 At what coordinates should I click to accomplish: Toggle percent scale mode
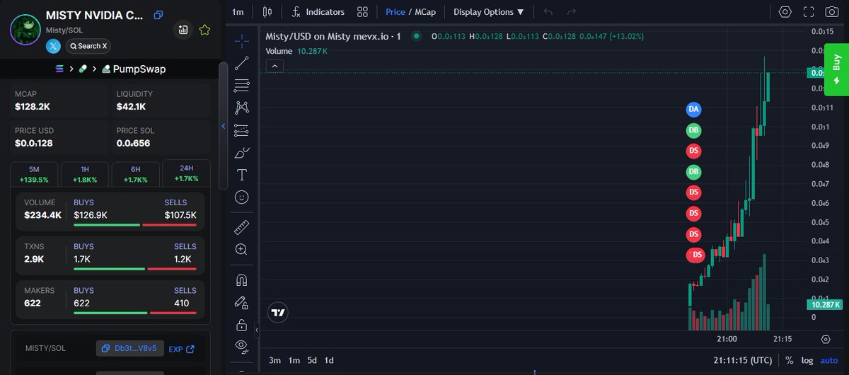789,360
